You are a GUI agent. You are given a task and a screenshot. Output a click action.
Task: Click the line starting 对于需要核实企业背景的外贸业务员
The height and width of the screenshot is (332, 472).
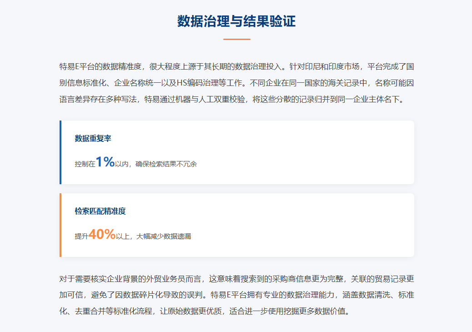[x=236, y=279]
